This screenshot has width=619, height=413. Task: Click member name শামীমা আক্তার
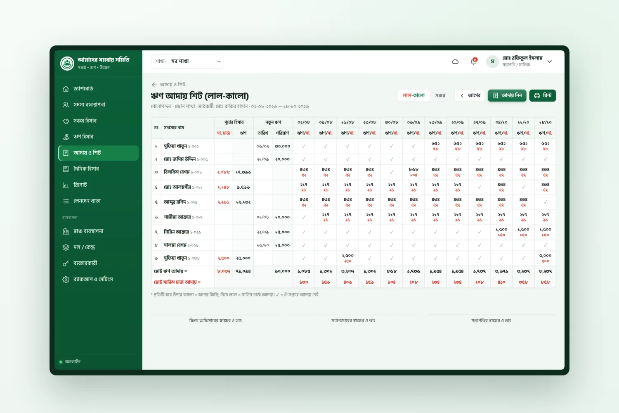(177, 217)
